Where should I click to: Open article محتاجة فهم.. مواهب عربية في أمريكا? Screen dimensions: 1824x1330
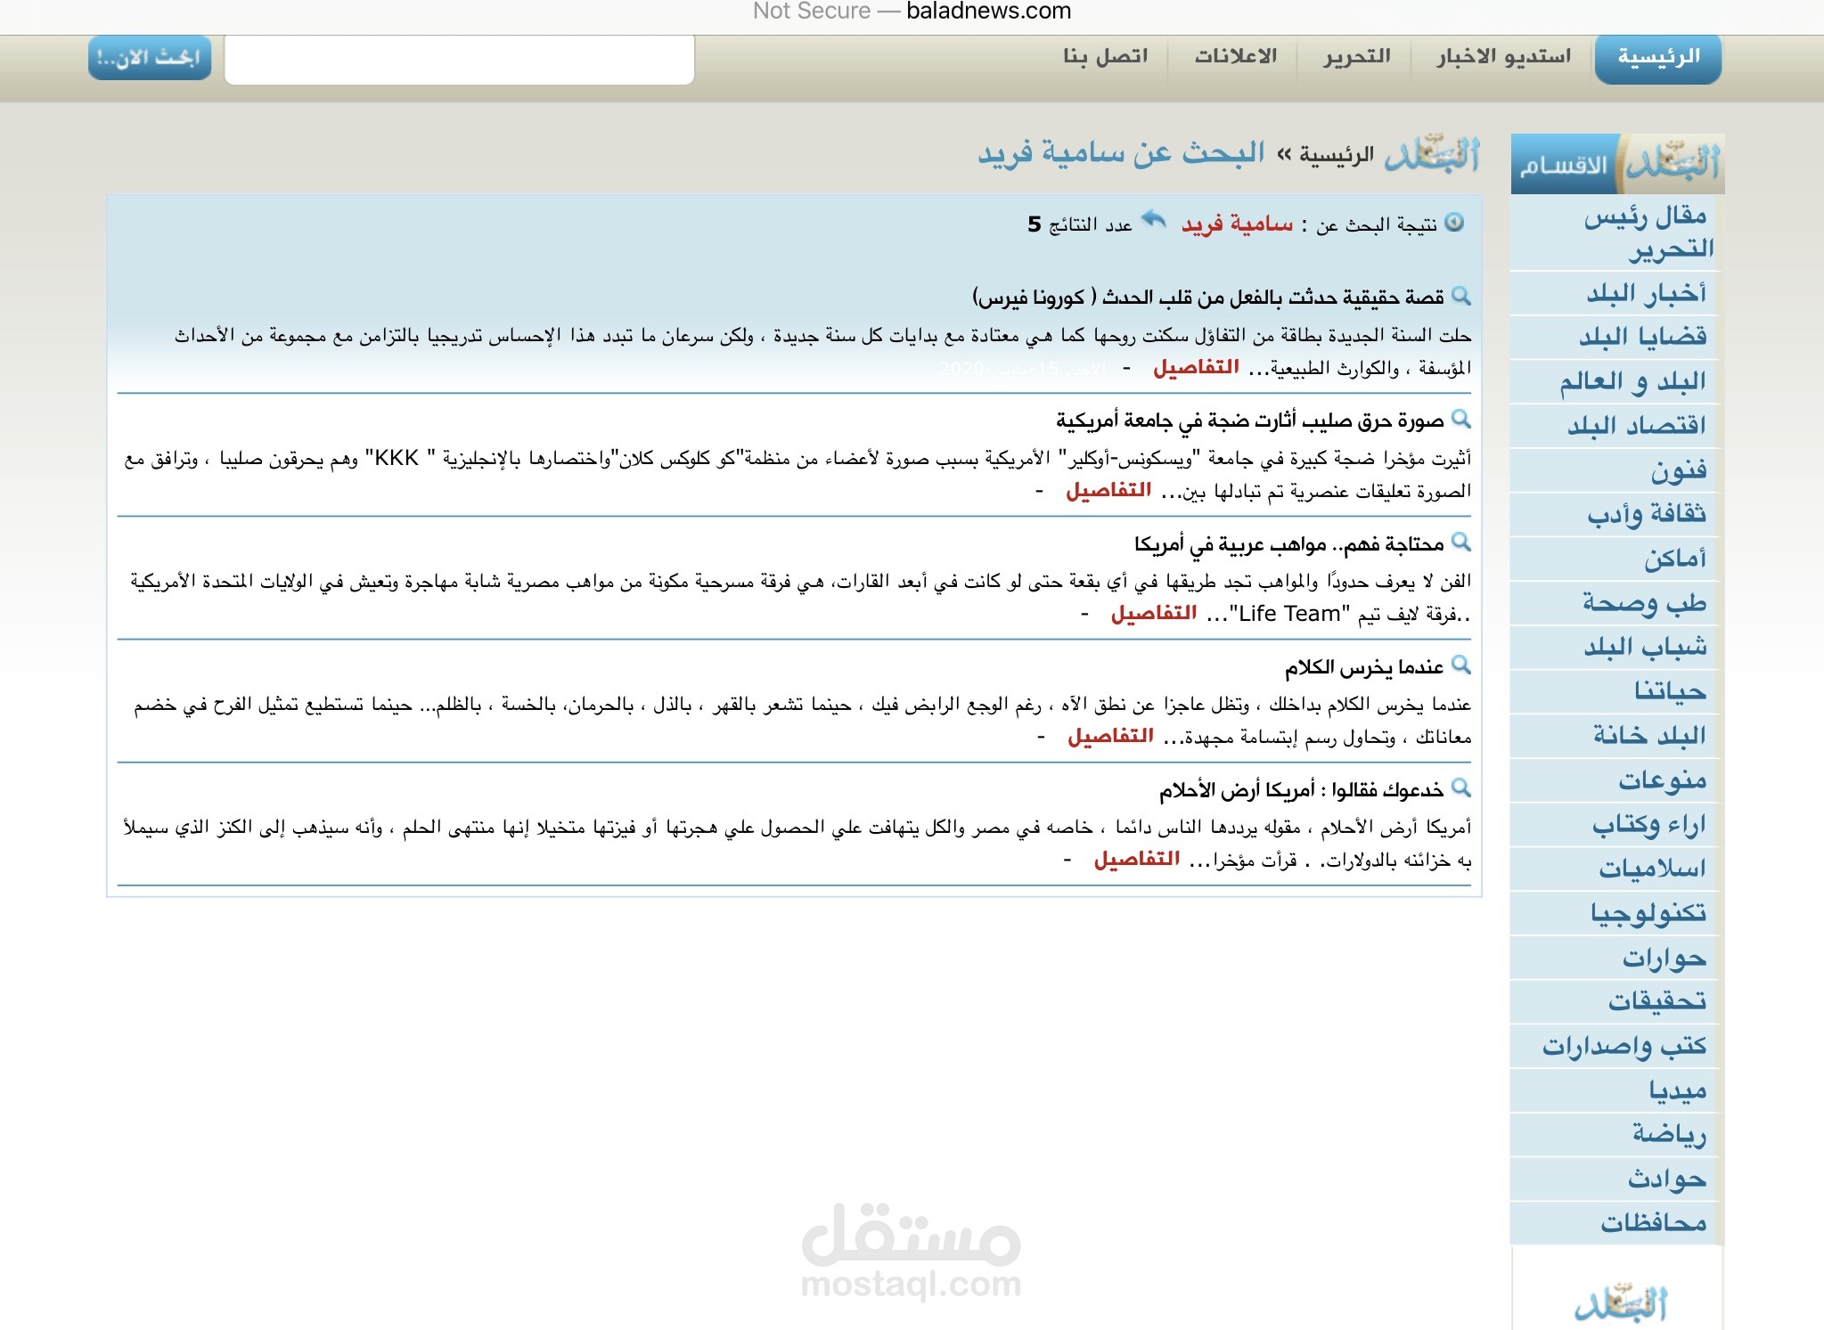[x=1289, y=543]
